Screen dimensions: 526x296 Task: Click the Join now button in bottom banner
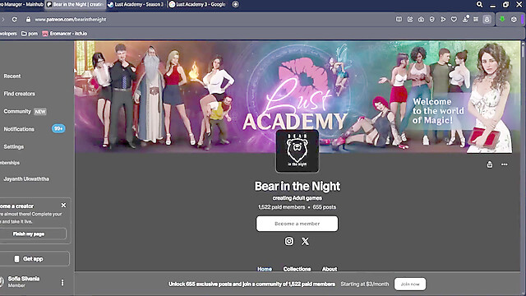410,284
